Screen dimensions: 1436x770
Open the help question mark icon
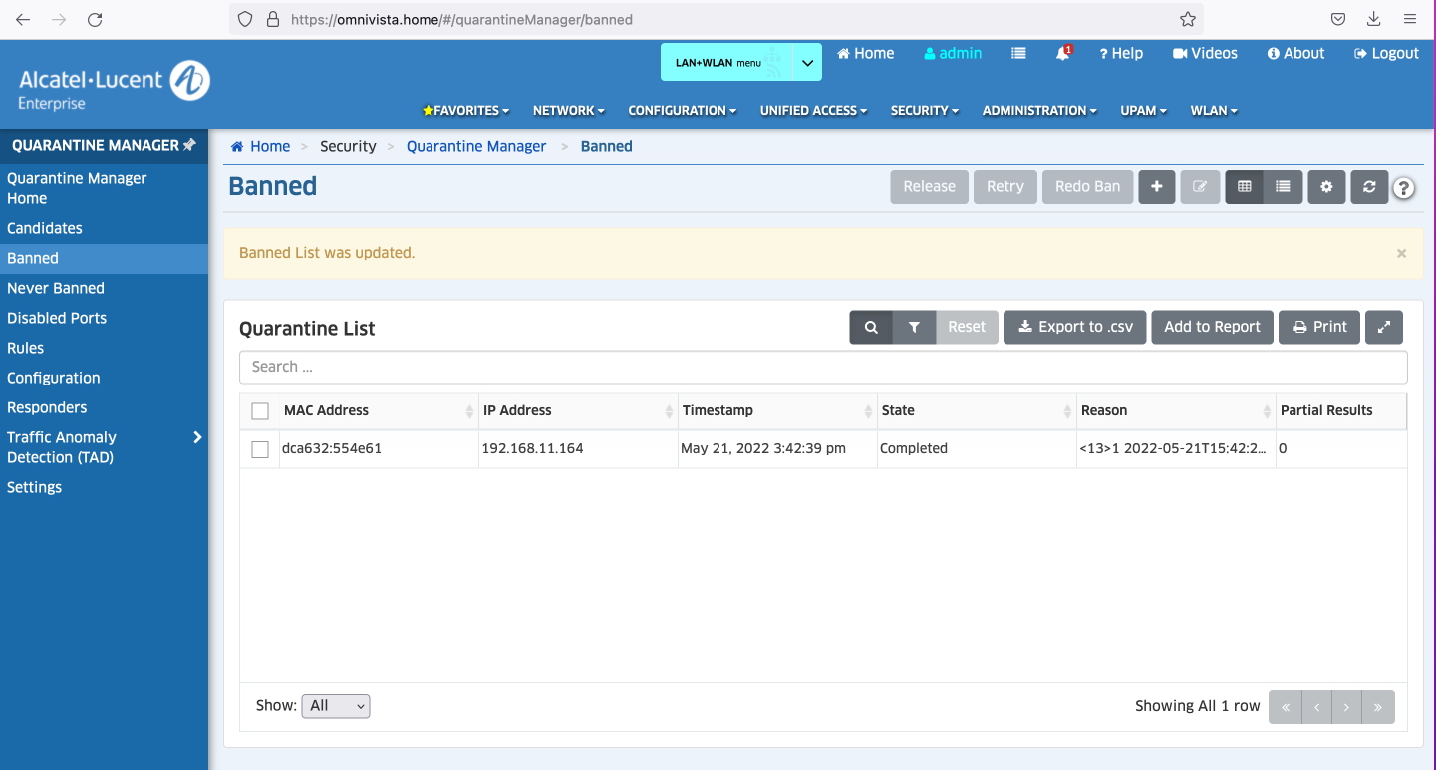[1404, 188]
